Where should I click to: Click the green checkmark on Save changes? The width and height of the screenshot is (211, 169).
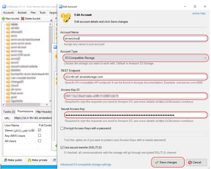pyautogui.click(x=157, y=162)
